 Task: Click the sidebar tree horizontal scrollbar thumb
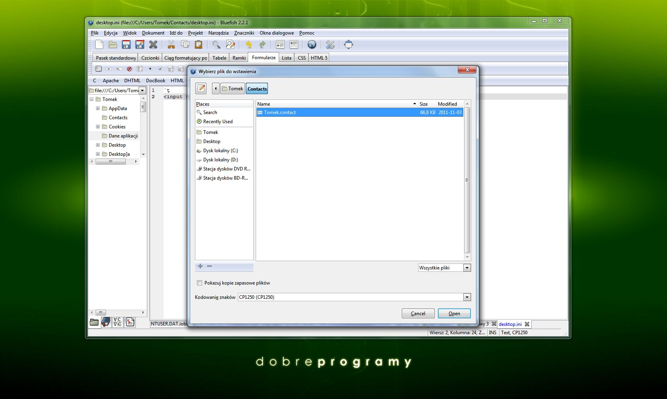coord(111,162)
